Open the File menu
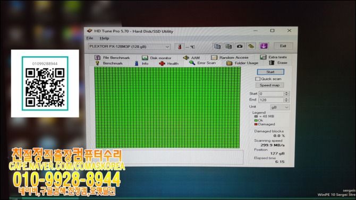The width and height of the screenshot is (356, 200). coord(90,38)
